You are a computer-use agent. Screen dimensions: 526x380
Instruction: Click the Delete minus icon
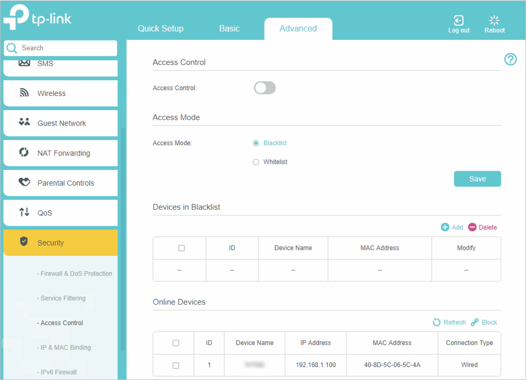[x=472, y=227]
